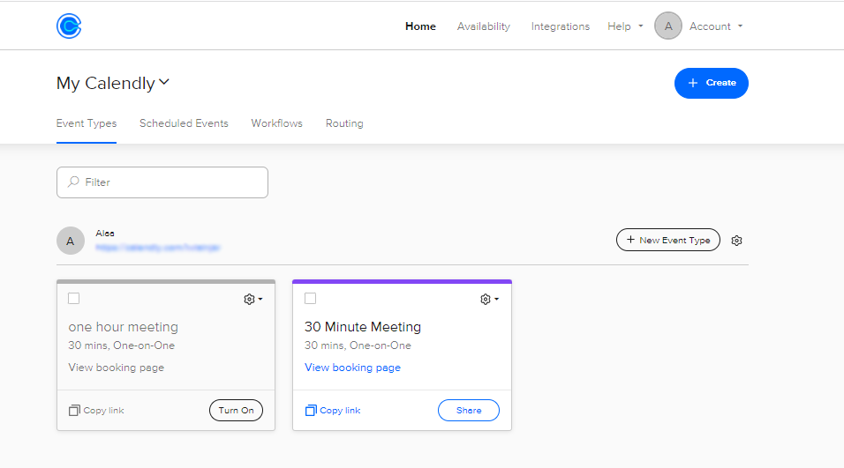Expand the Account dropdown
This screenshot has height=468, width=844.
point(716,26)
